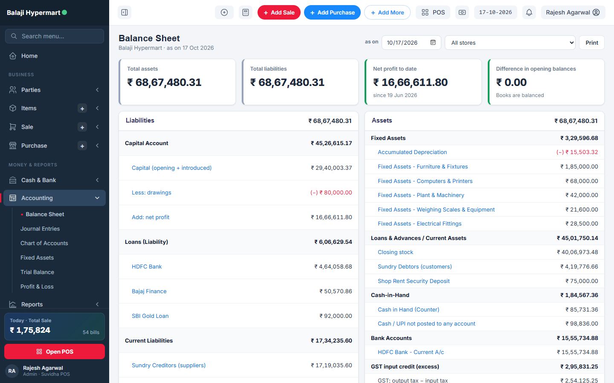Open the Profit & Loss report

click(37, 286)
